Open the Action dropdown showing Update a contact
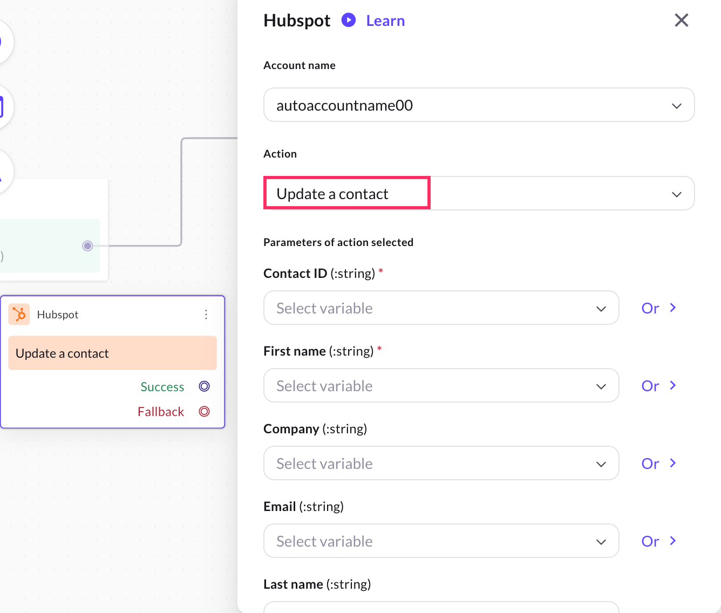The height and width of the screenshot is (613, 721). click(479, 194)
